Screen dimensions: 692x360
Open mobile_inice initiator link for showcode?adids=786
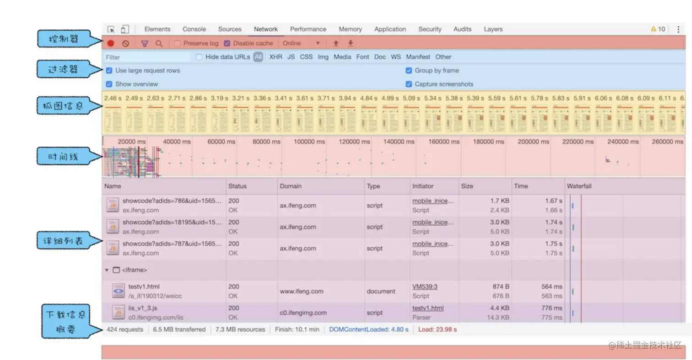(433, 201)
